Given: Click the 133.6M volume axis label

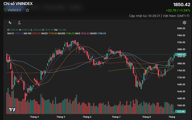Looking at the screenshot, I should tap(180, 111).
